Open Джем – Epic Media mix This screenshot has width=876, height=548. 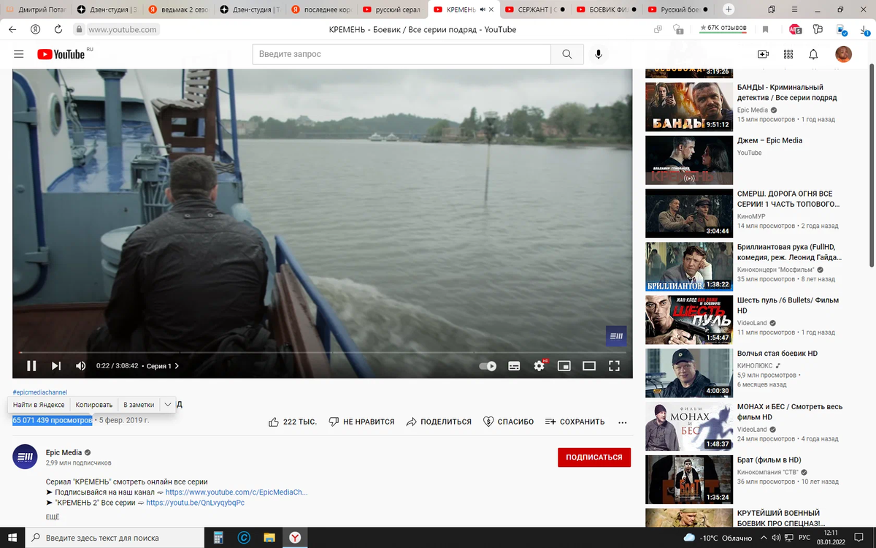[769, 140]
